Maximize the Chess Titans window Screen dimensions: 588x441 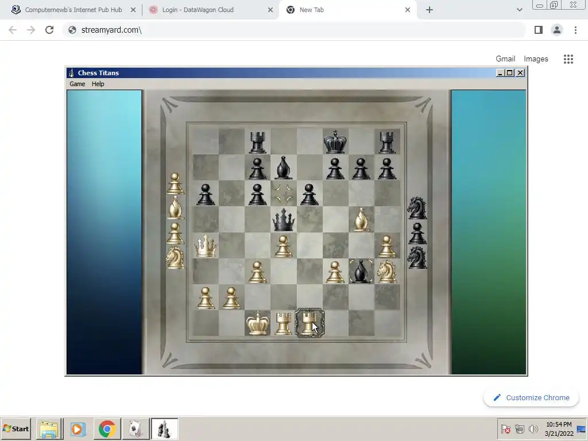point(510,73)
